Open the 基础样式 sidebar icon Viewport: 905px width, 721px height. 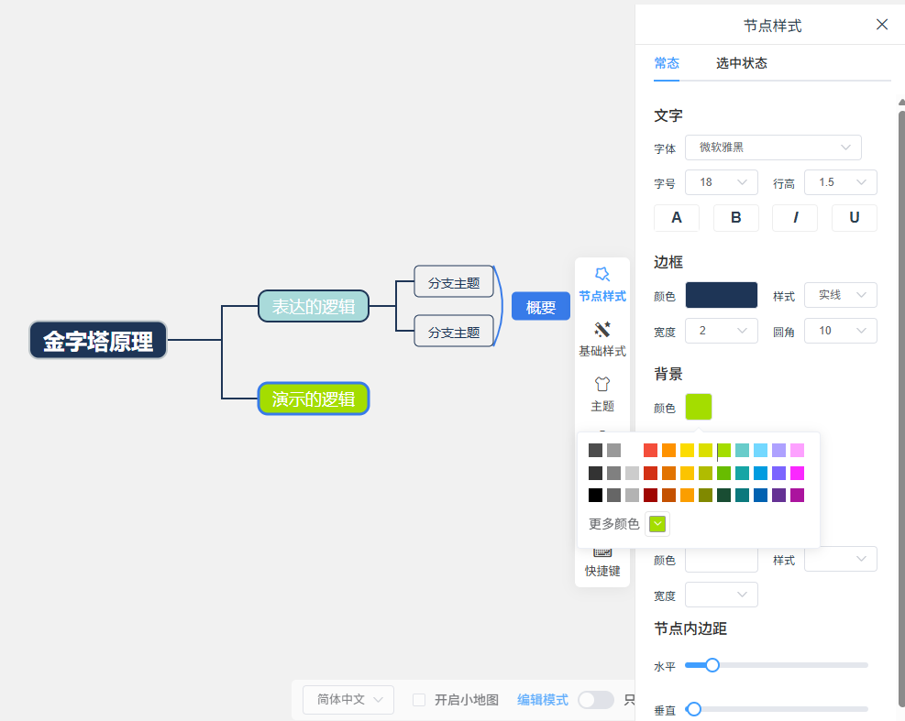click(x=602, y=339)
